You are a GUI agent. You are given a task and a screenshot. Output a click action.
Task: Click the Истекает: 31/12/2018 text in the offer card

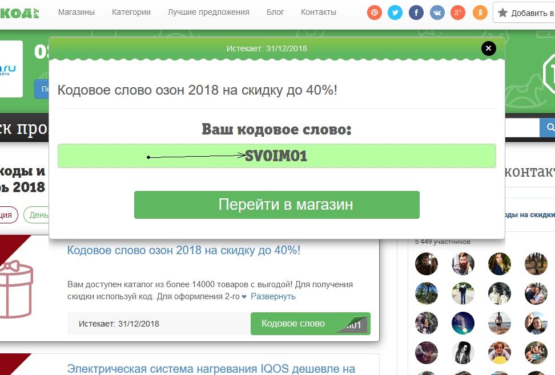(x=119, y=324)
